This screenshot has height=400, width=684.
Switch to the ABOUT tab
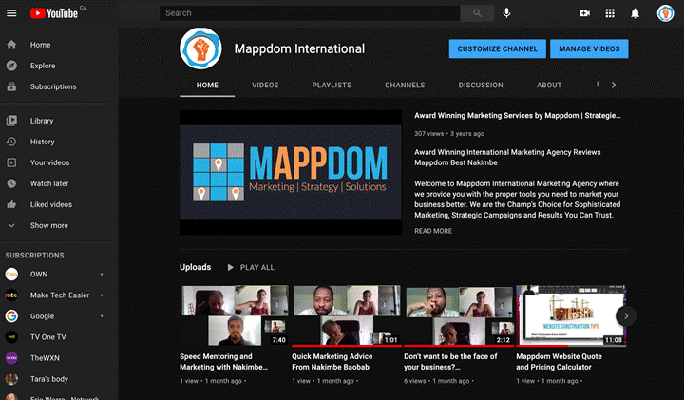point(549,86)
